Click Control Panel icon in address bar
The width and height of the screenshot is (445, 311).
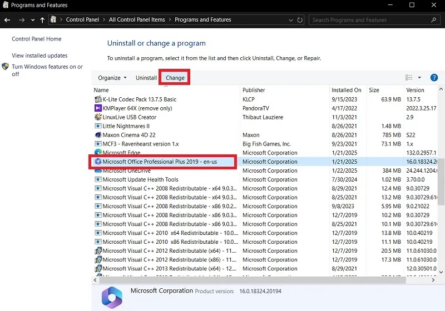click(53, 19)
